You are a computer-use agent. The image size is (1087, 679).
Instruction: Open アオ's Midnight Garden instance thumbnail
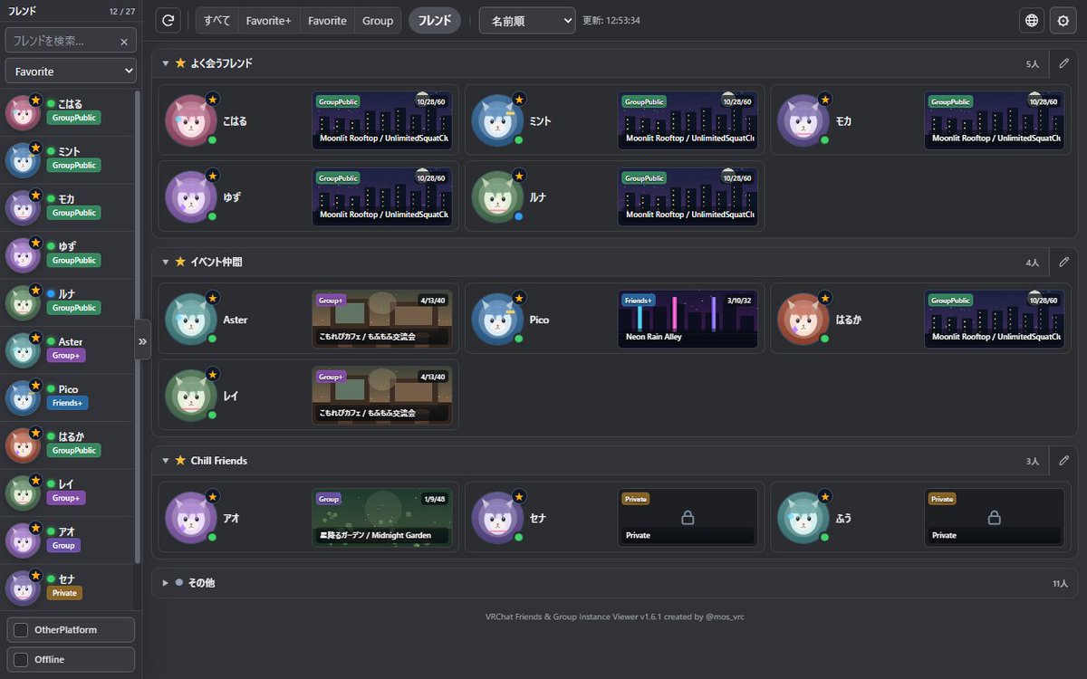[x=381, y=517]
